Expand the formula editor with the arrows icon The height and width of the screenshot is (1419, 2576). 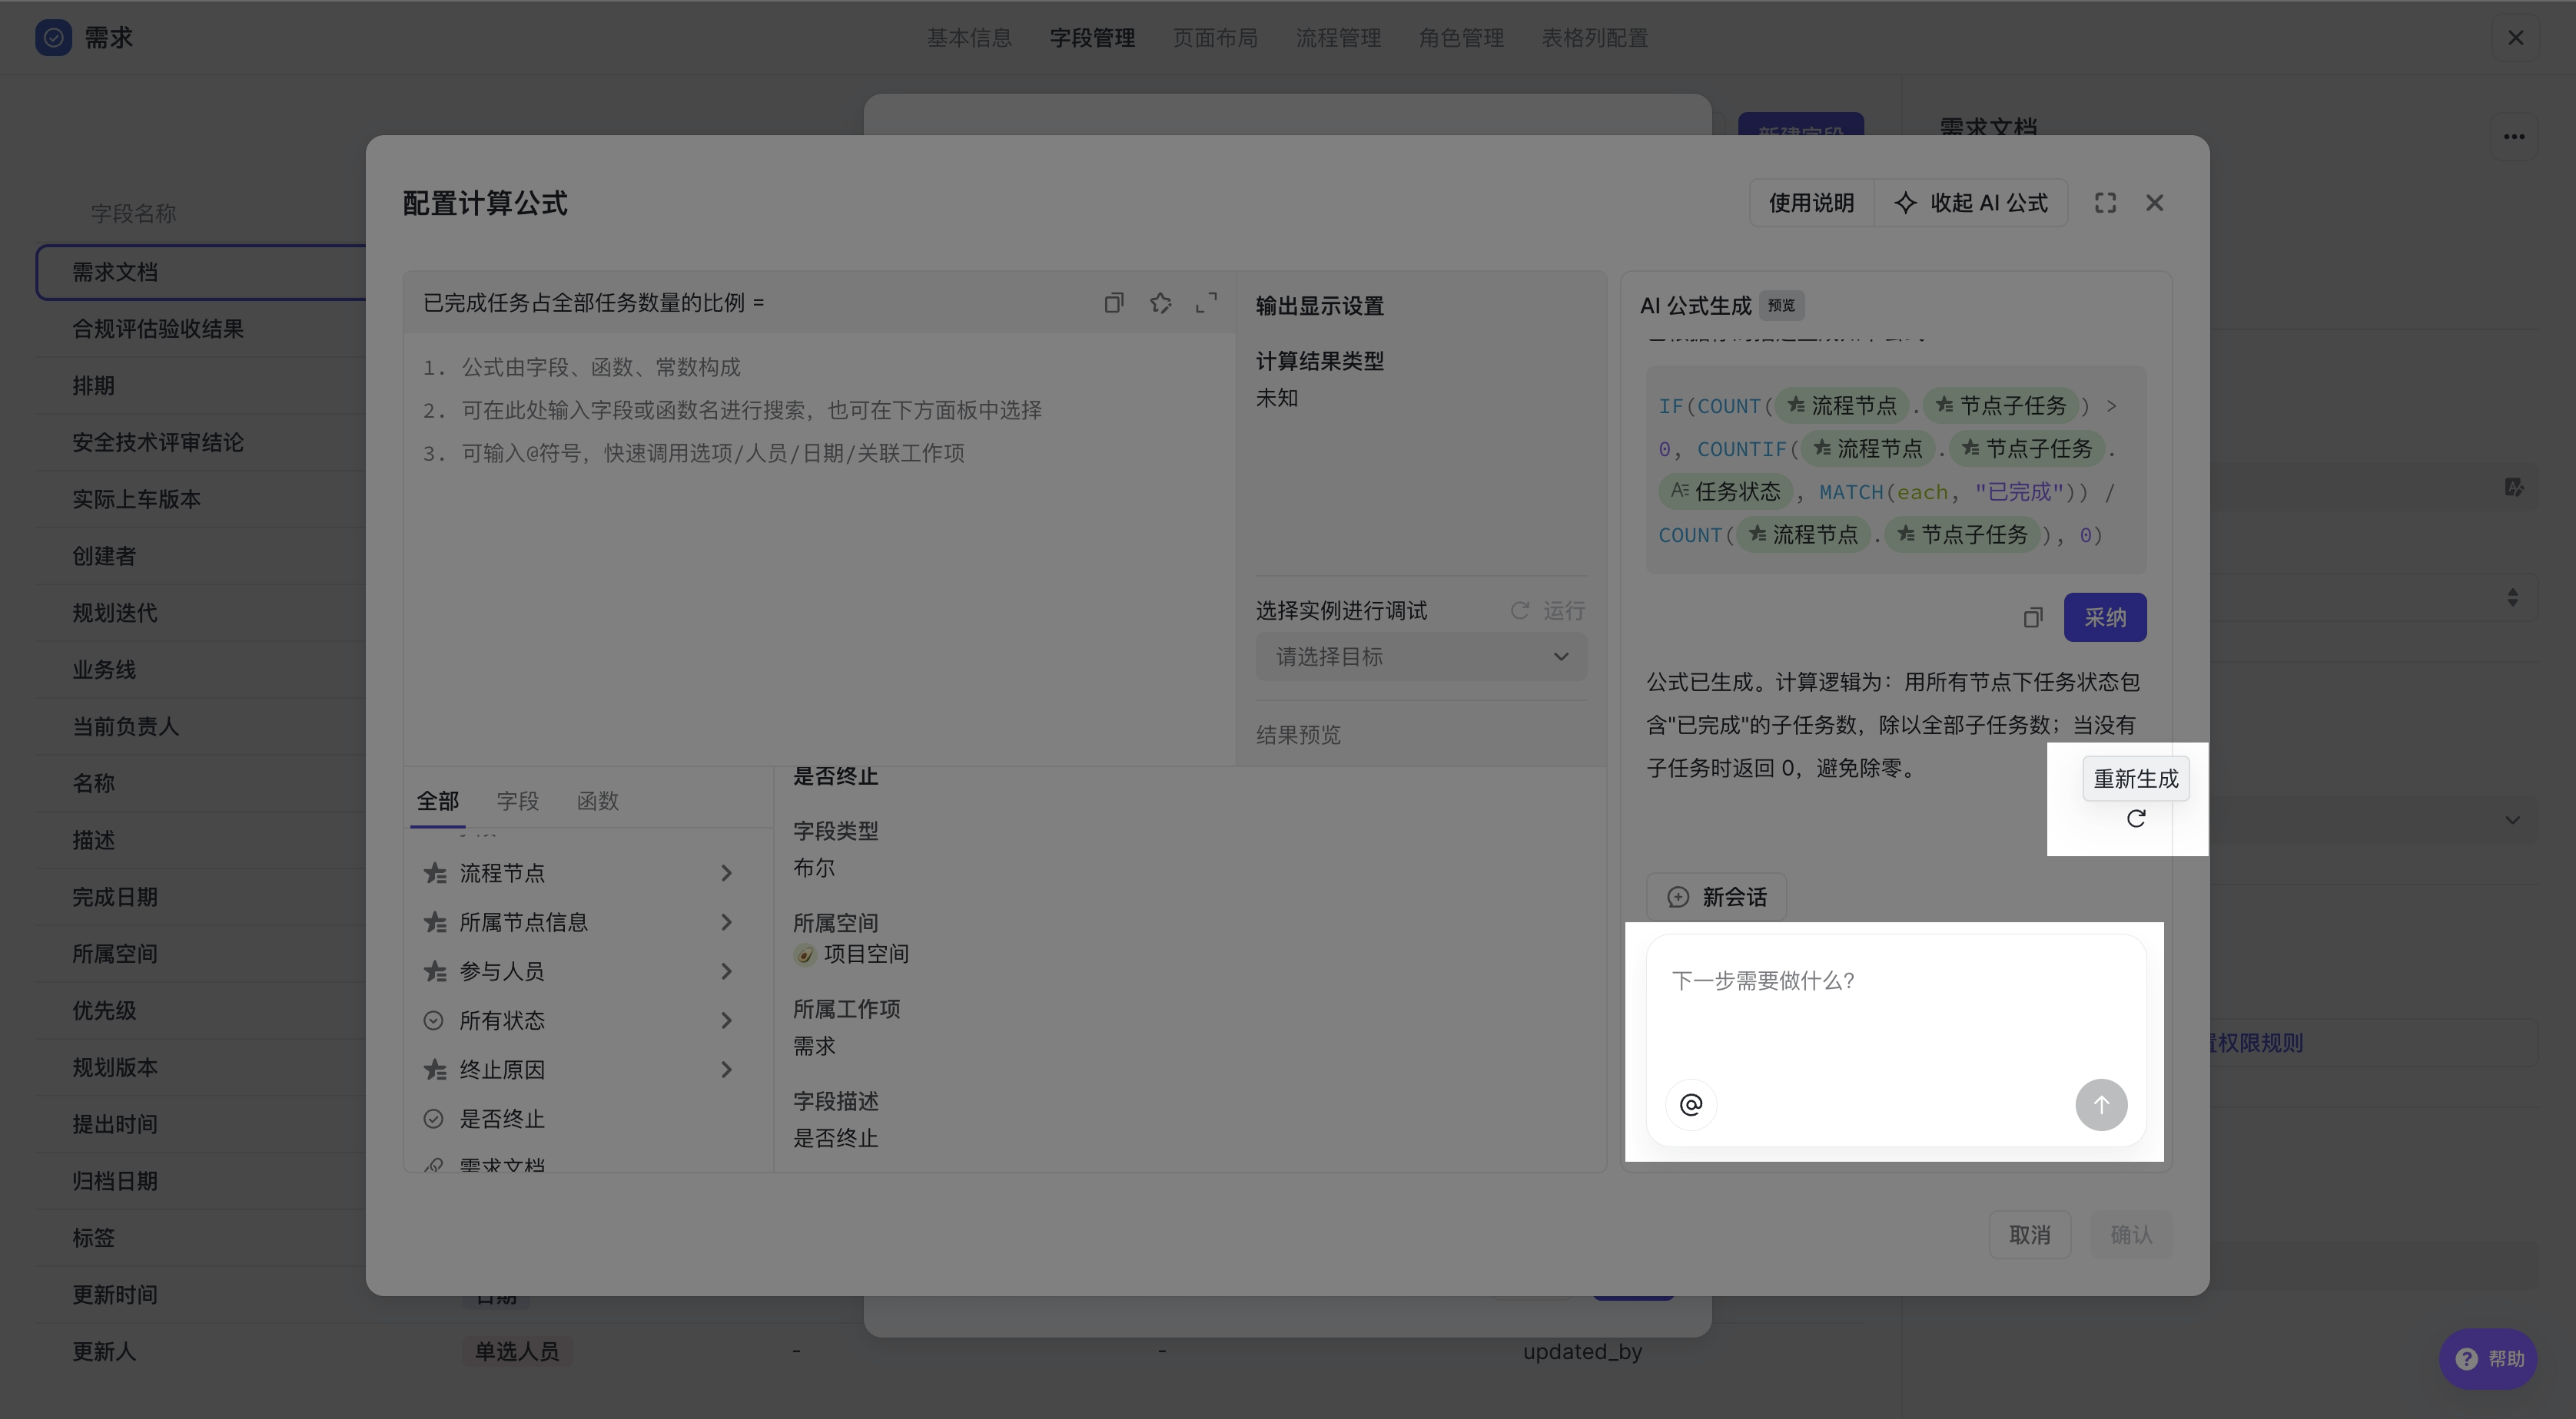[1207, 303]
